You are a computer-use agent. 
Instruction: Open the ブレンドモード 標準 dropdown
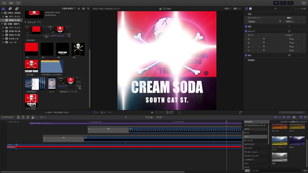click(x=290, y=18)
